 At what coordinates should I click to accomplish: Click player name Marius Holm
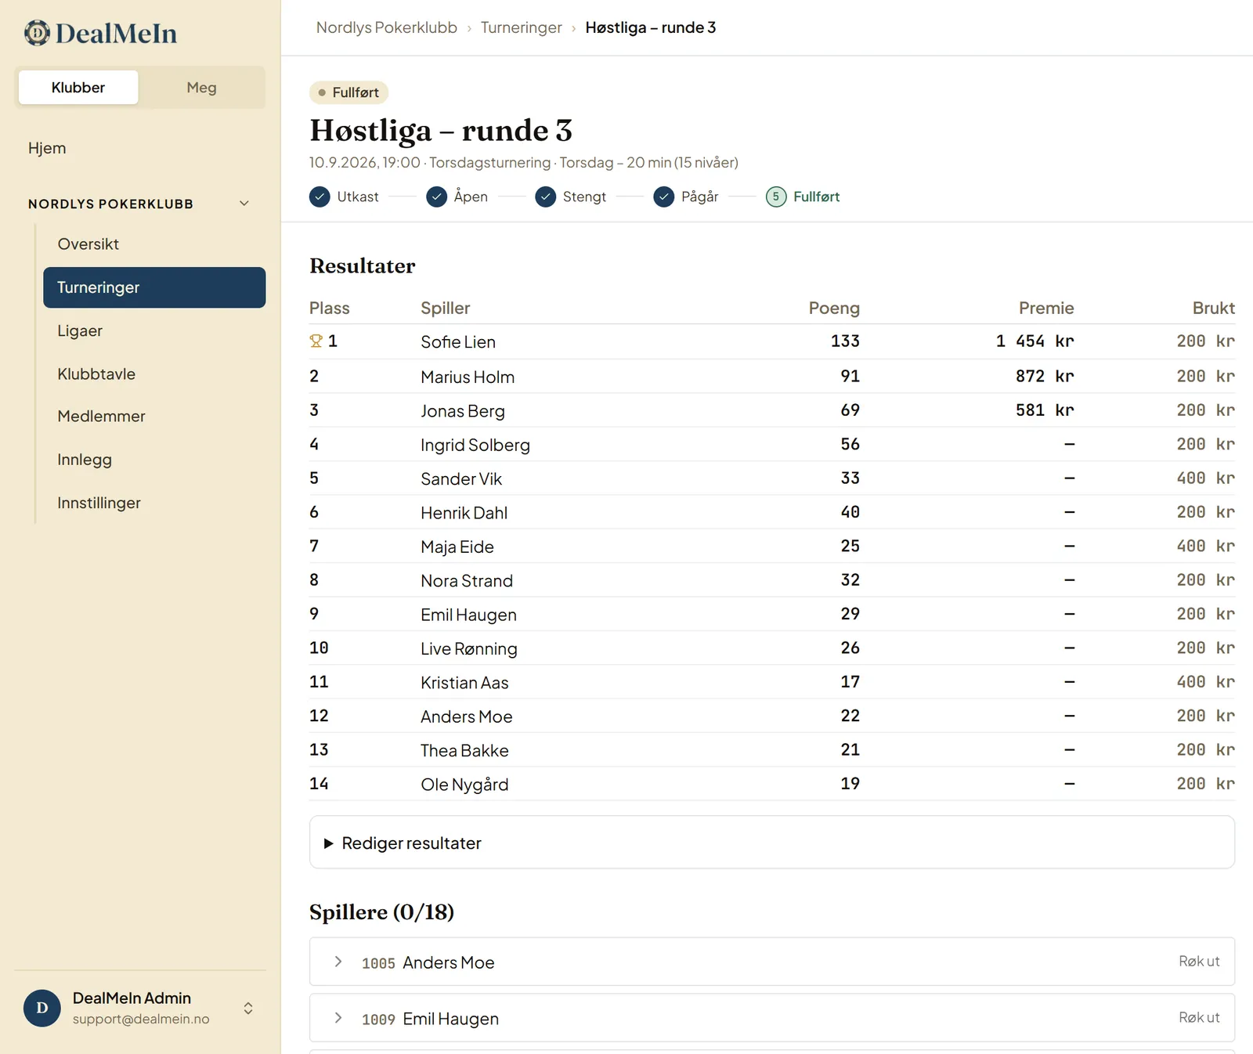tap(468, 377)
